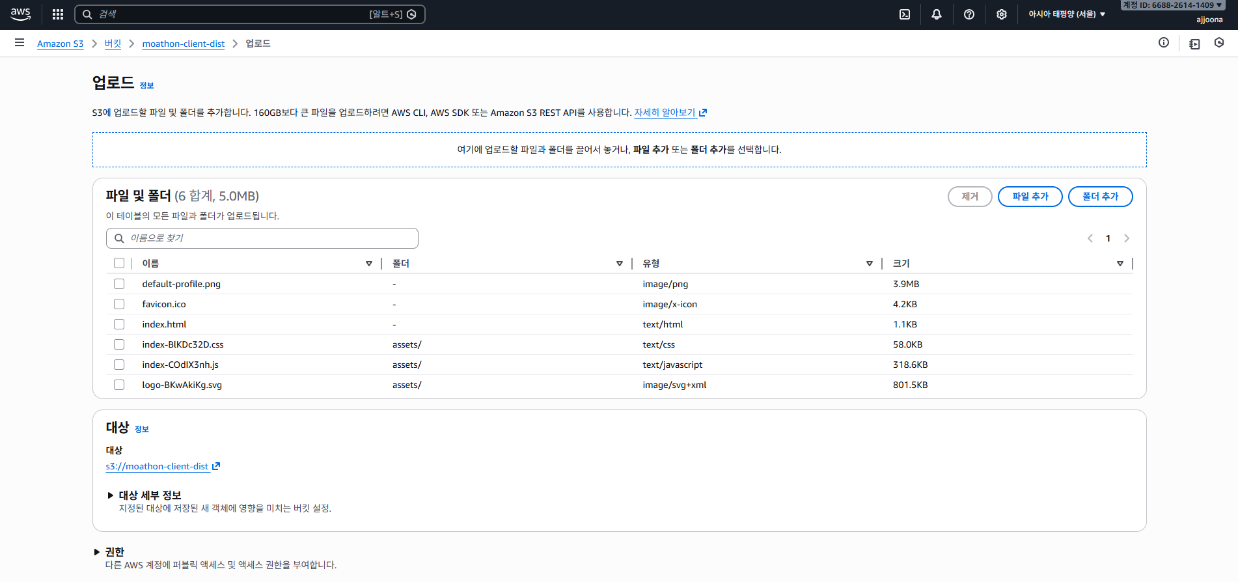Open the info panel circle icon

click(x=1164, y=43)
